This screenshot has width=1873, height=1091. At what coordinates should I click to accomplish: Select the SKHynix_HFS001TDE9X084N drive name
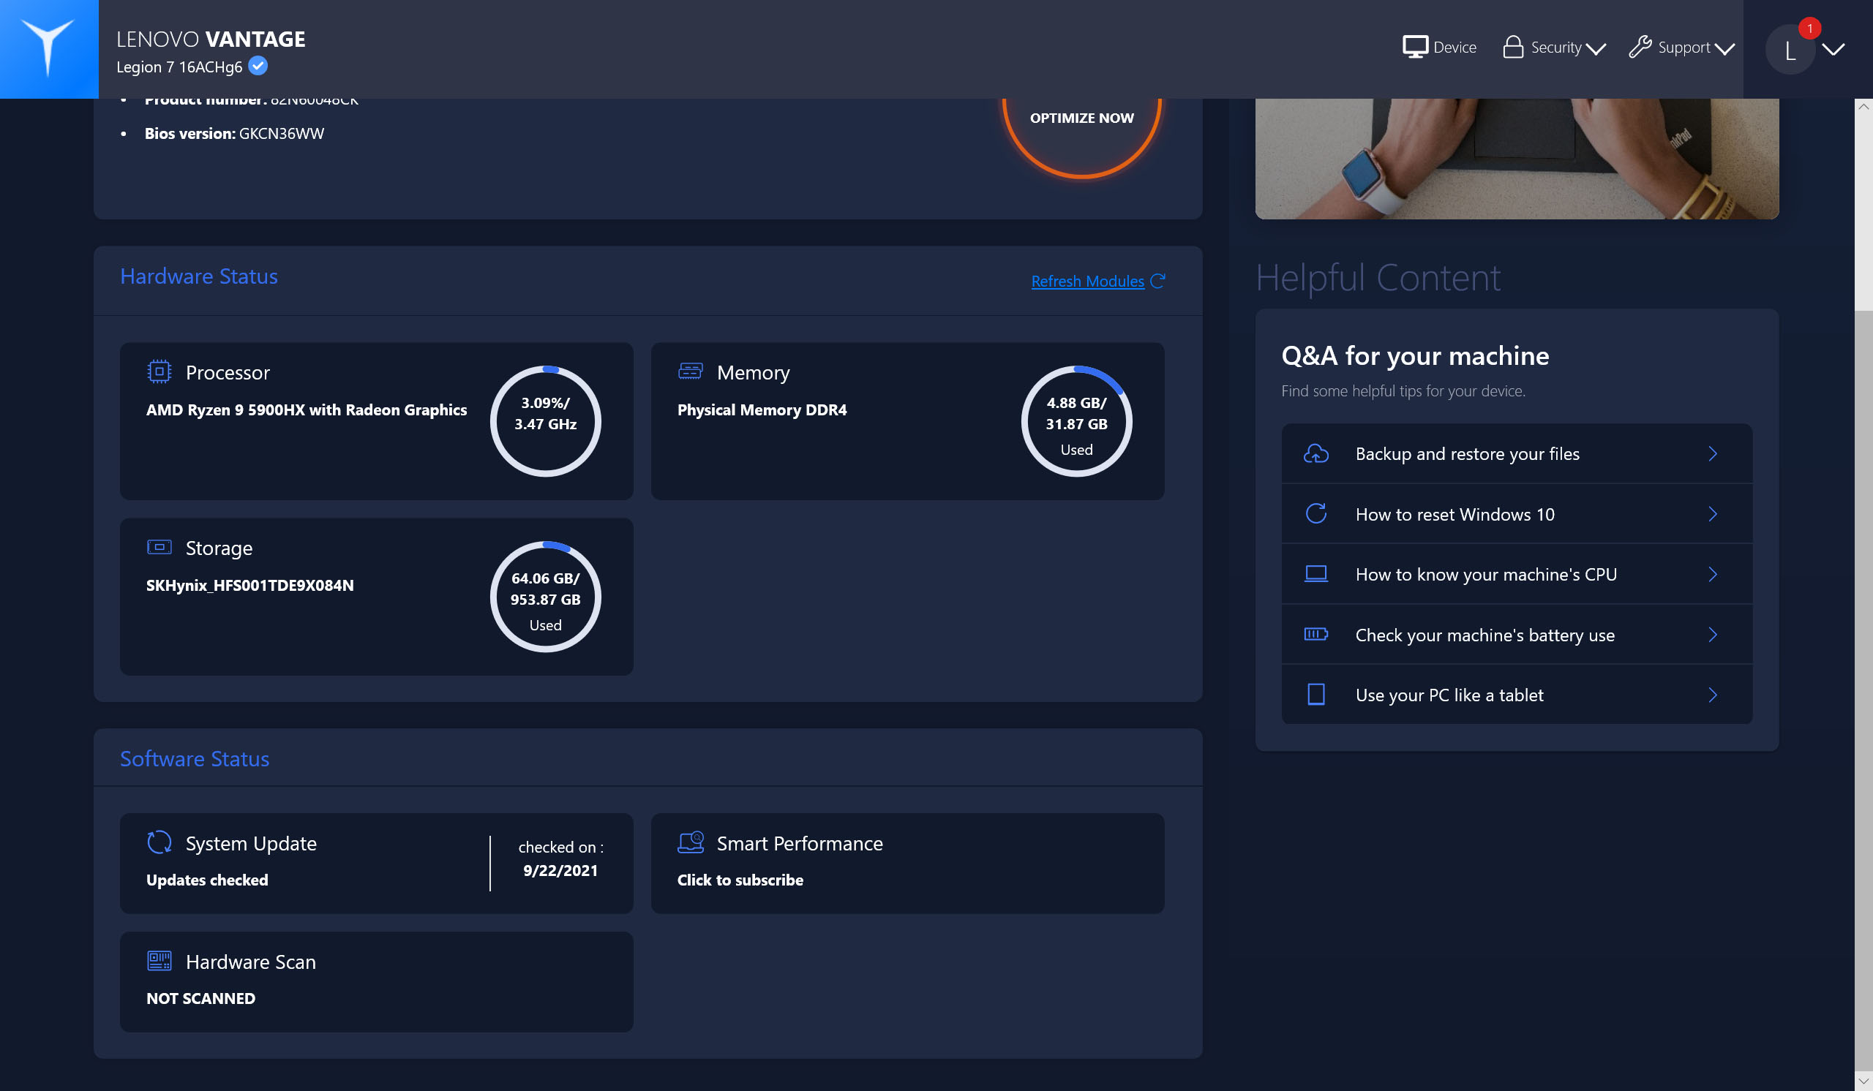click(x=249, y=584)
